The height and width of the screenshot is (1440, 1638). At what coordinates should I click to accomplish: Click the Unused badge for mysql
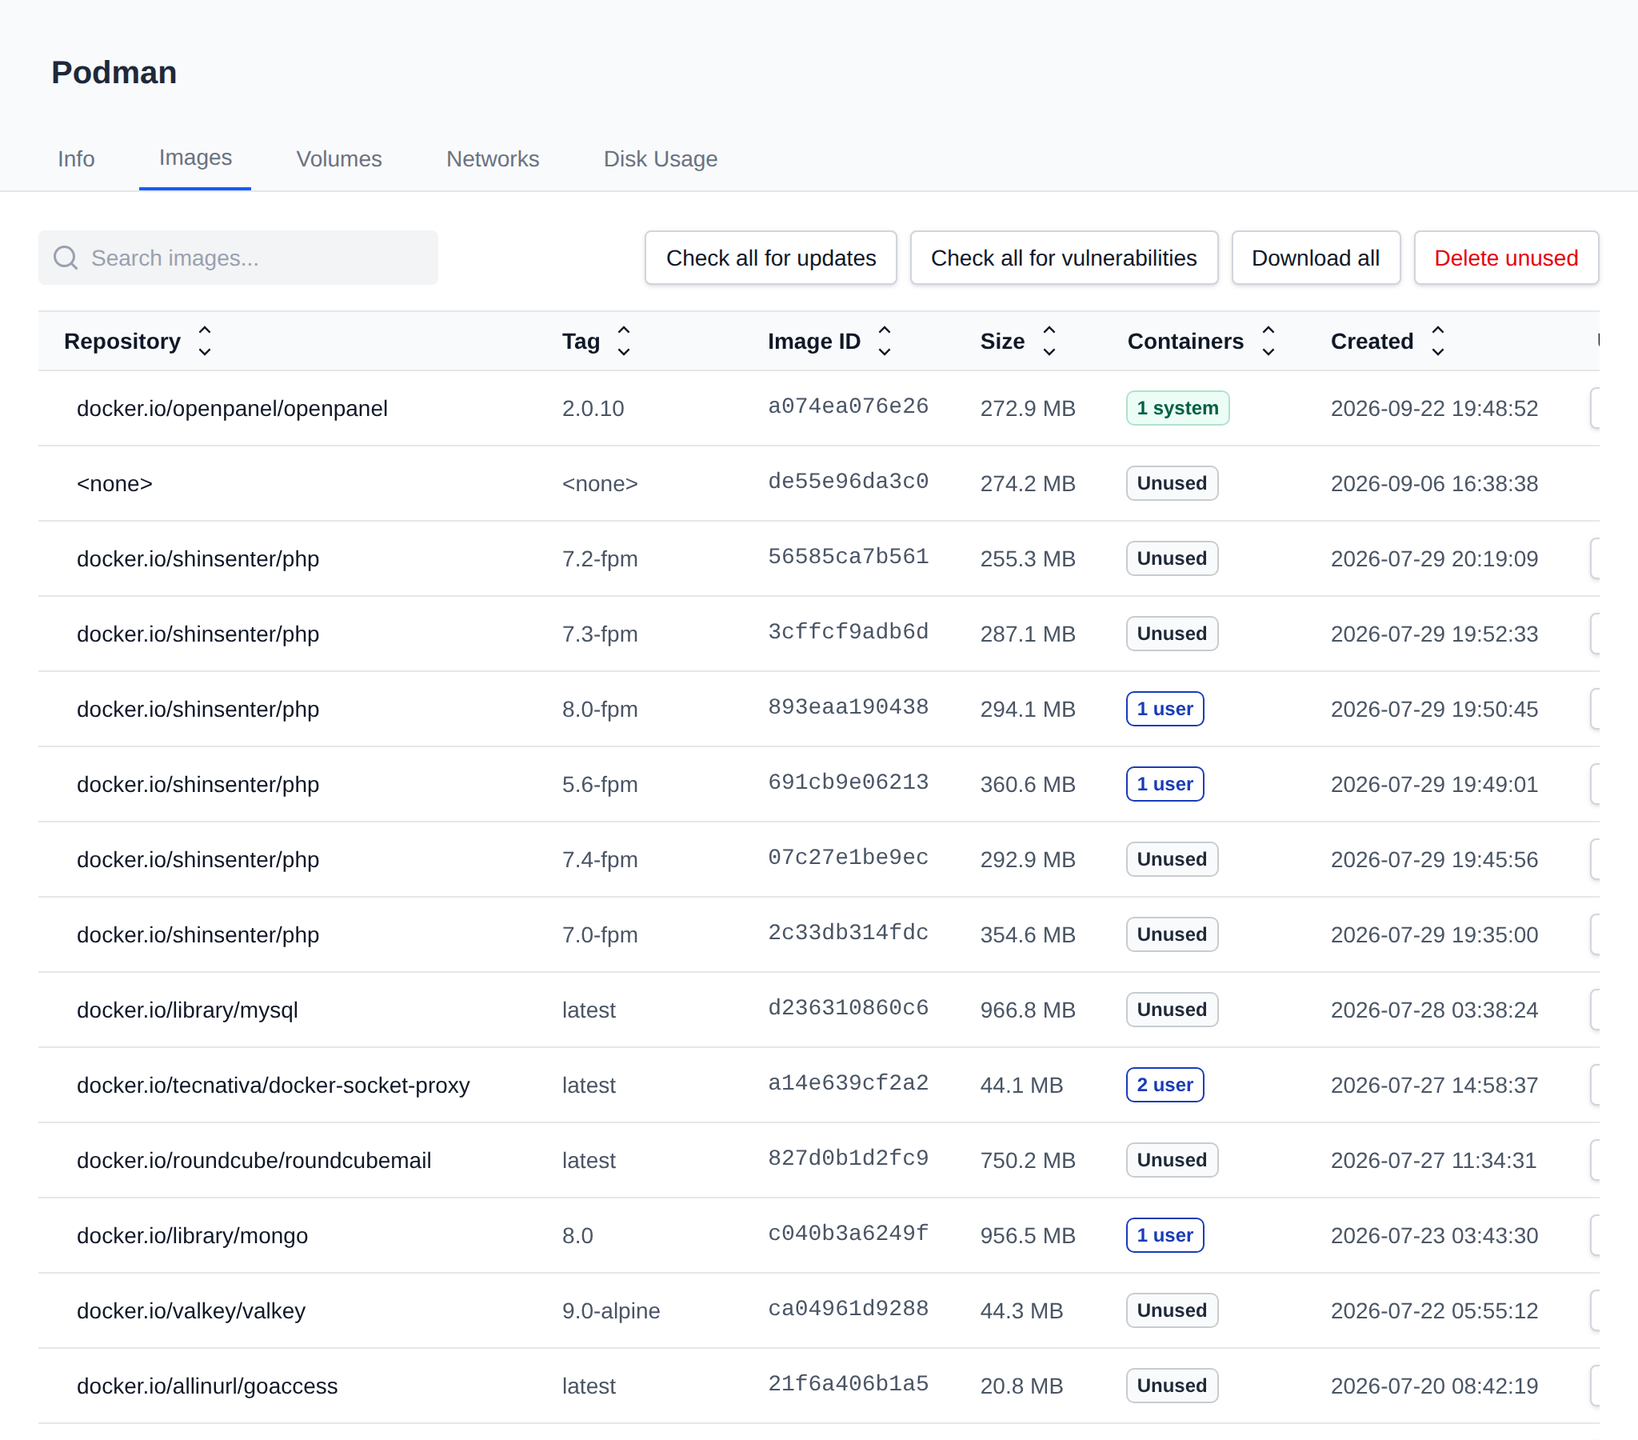[1172, 1010]
